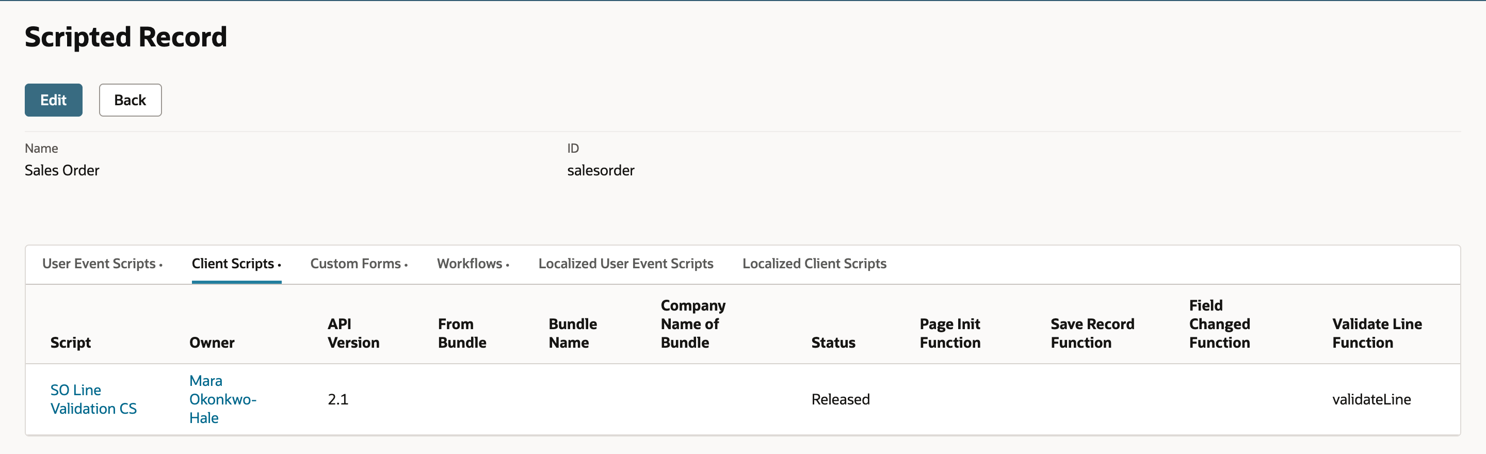The width and height of the screenshot is (1486, 454).
Task: Click the Script column header
Action: click(x=70, y=343)
